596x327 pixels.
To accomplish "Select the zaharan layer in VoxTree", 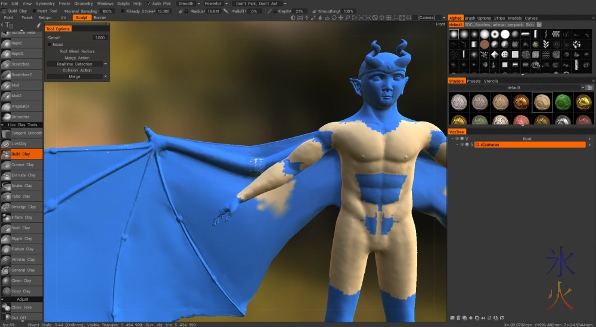I will click(x=529, y=145).
